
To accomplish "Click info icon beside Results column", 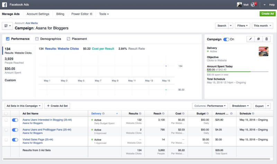I will (x=140, y=114).
